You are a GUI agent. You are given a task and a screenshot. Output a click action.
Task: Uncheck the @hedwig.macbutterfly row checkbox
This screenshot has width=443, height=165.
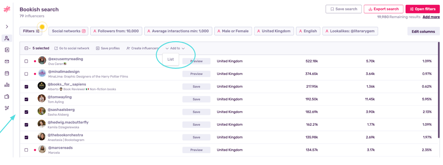point(26,125)
